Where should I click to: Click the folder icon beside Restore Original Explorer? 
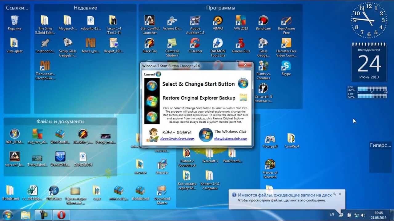pyautogui.click(x=243, y=98)
